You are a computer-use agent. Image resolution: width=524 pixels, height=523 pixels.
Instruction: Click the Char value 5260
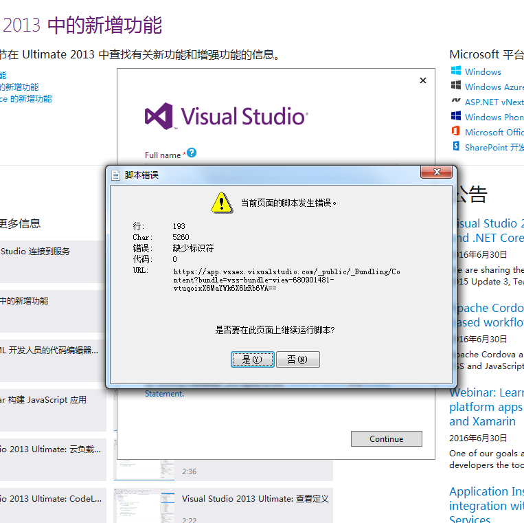click(x=181, y=237)
